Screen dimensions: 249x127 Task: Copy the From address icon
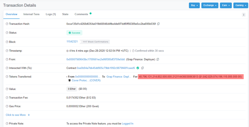tap(158, 59)
